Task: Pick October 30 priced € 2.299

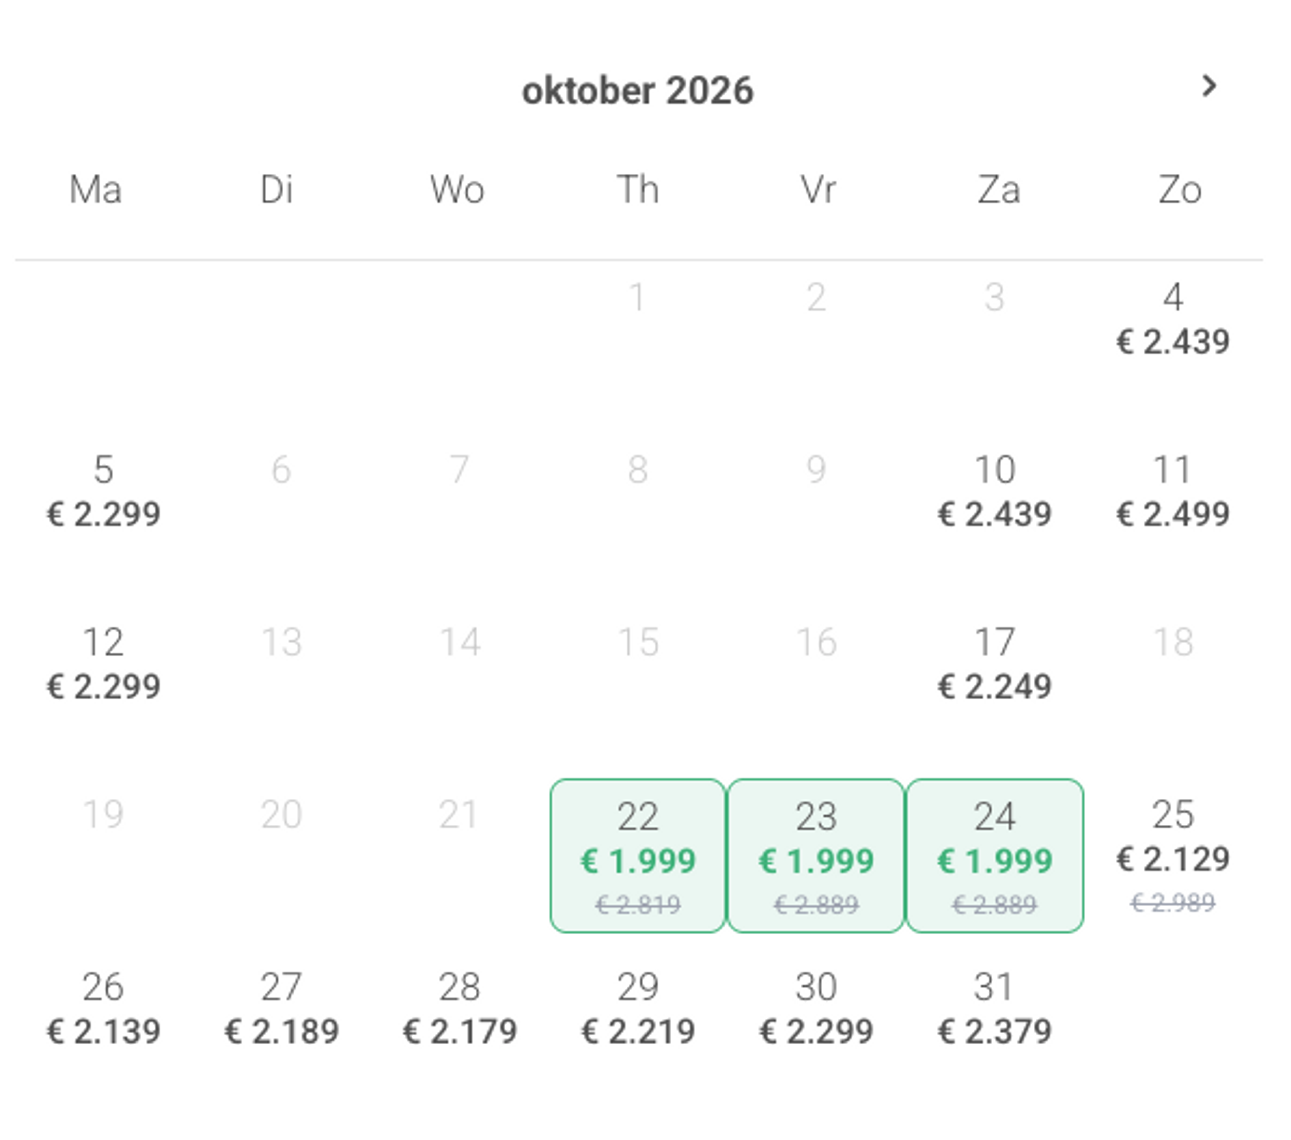Action: click(x=816, y=1009)
